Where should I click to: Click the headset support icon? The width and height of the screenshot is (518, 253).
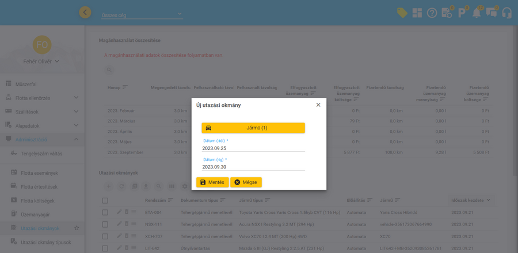tap(506, 13)
